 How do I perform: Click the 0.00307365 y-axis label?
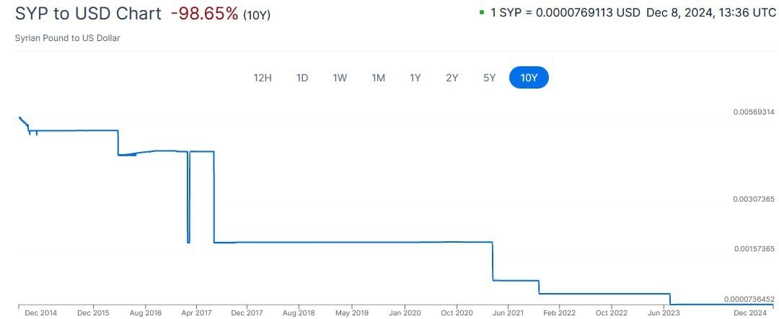pyautogui.click(x=754, y=199)
